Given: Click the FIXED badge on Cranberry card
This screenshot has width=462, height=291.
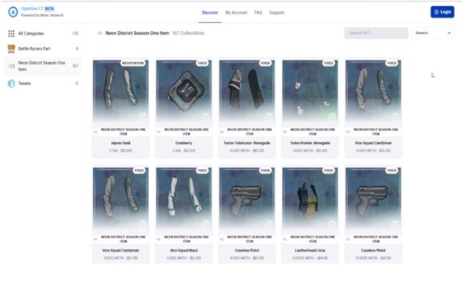Looking at the screenshot, I should (202, 63).
